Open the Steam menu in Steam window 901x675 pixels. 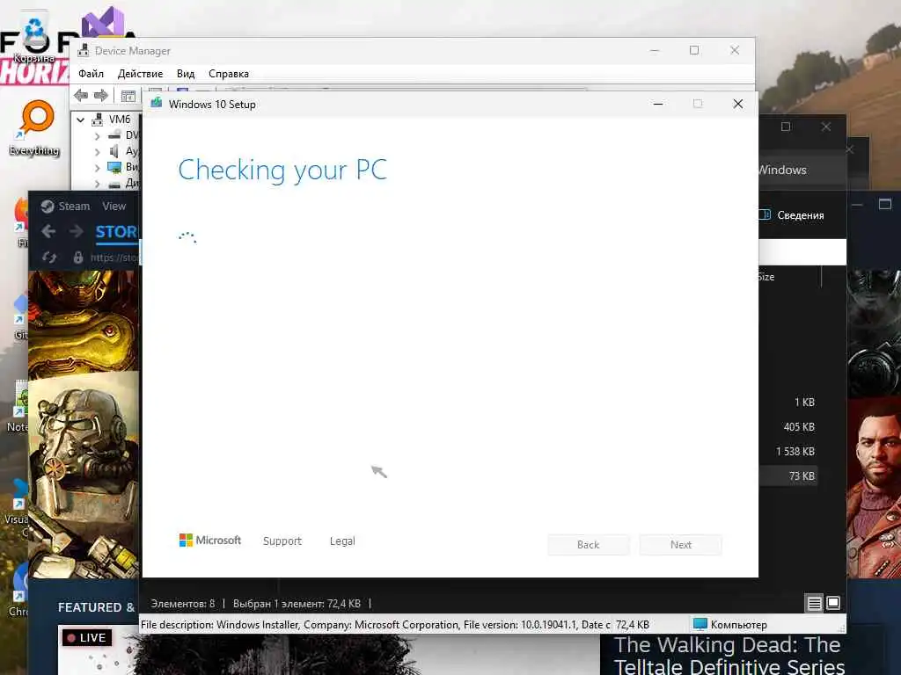coord(74,206)
